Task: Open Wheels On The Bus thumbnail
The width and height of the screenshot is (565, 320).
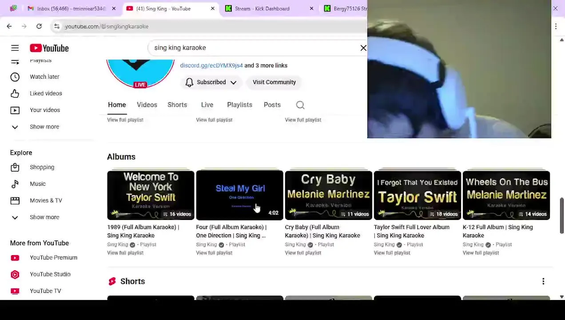Action: pyautogui.click(x=506, y=196)
